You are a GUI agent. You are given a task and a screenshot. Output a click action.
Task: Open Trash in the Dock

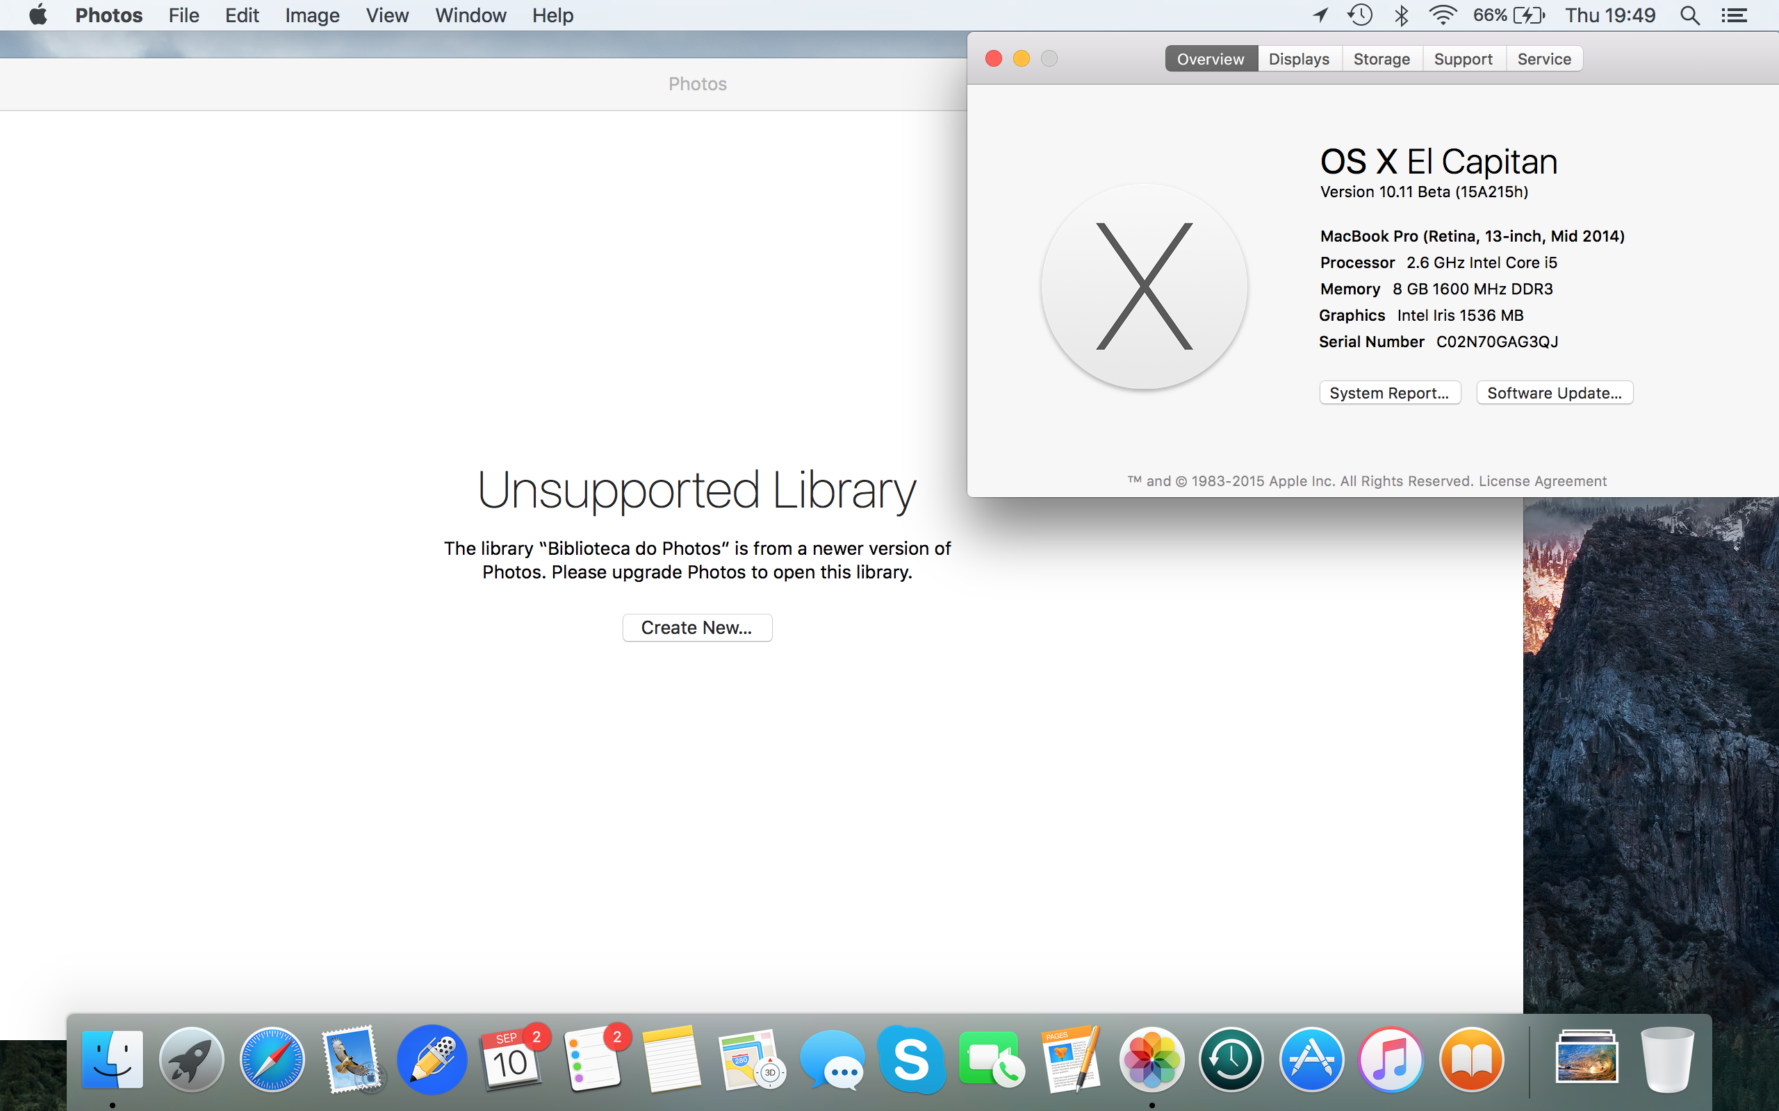click(1667, 1060)
